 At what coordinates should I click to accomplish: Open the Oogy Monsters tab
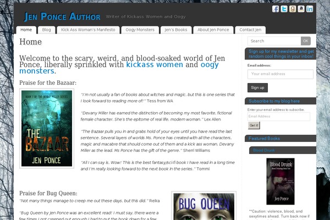[140, 30]
